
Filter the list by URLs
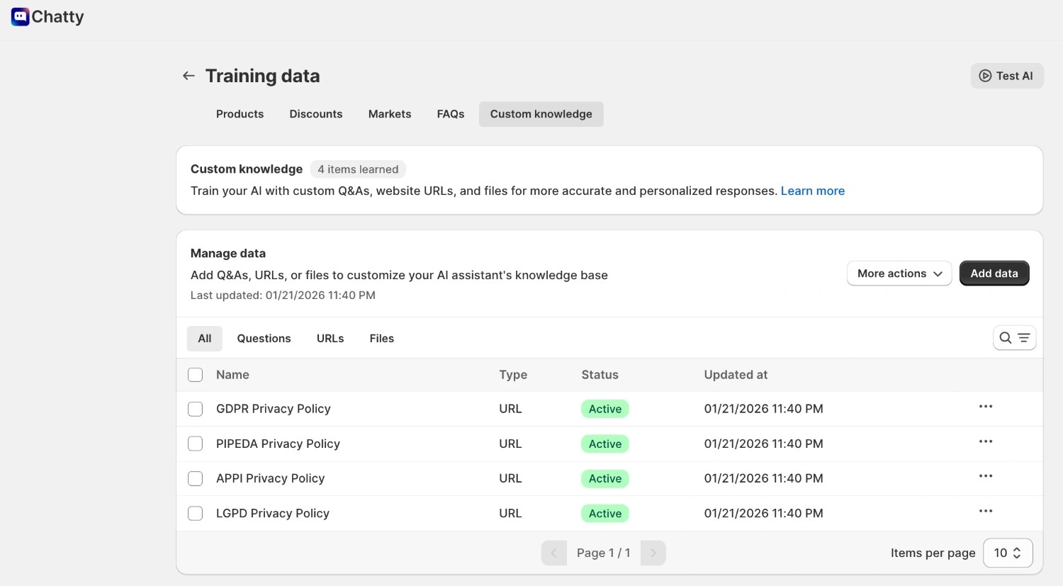click(330, 339)
